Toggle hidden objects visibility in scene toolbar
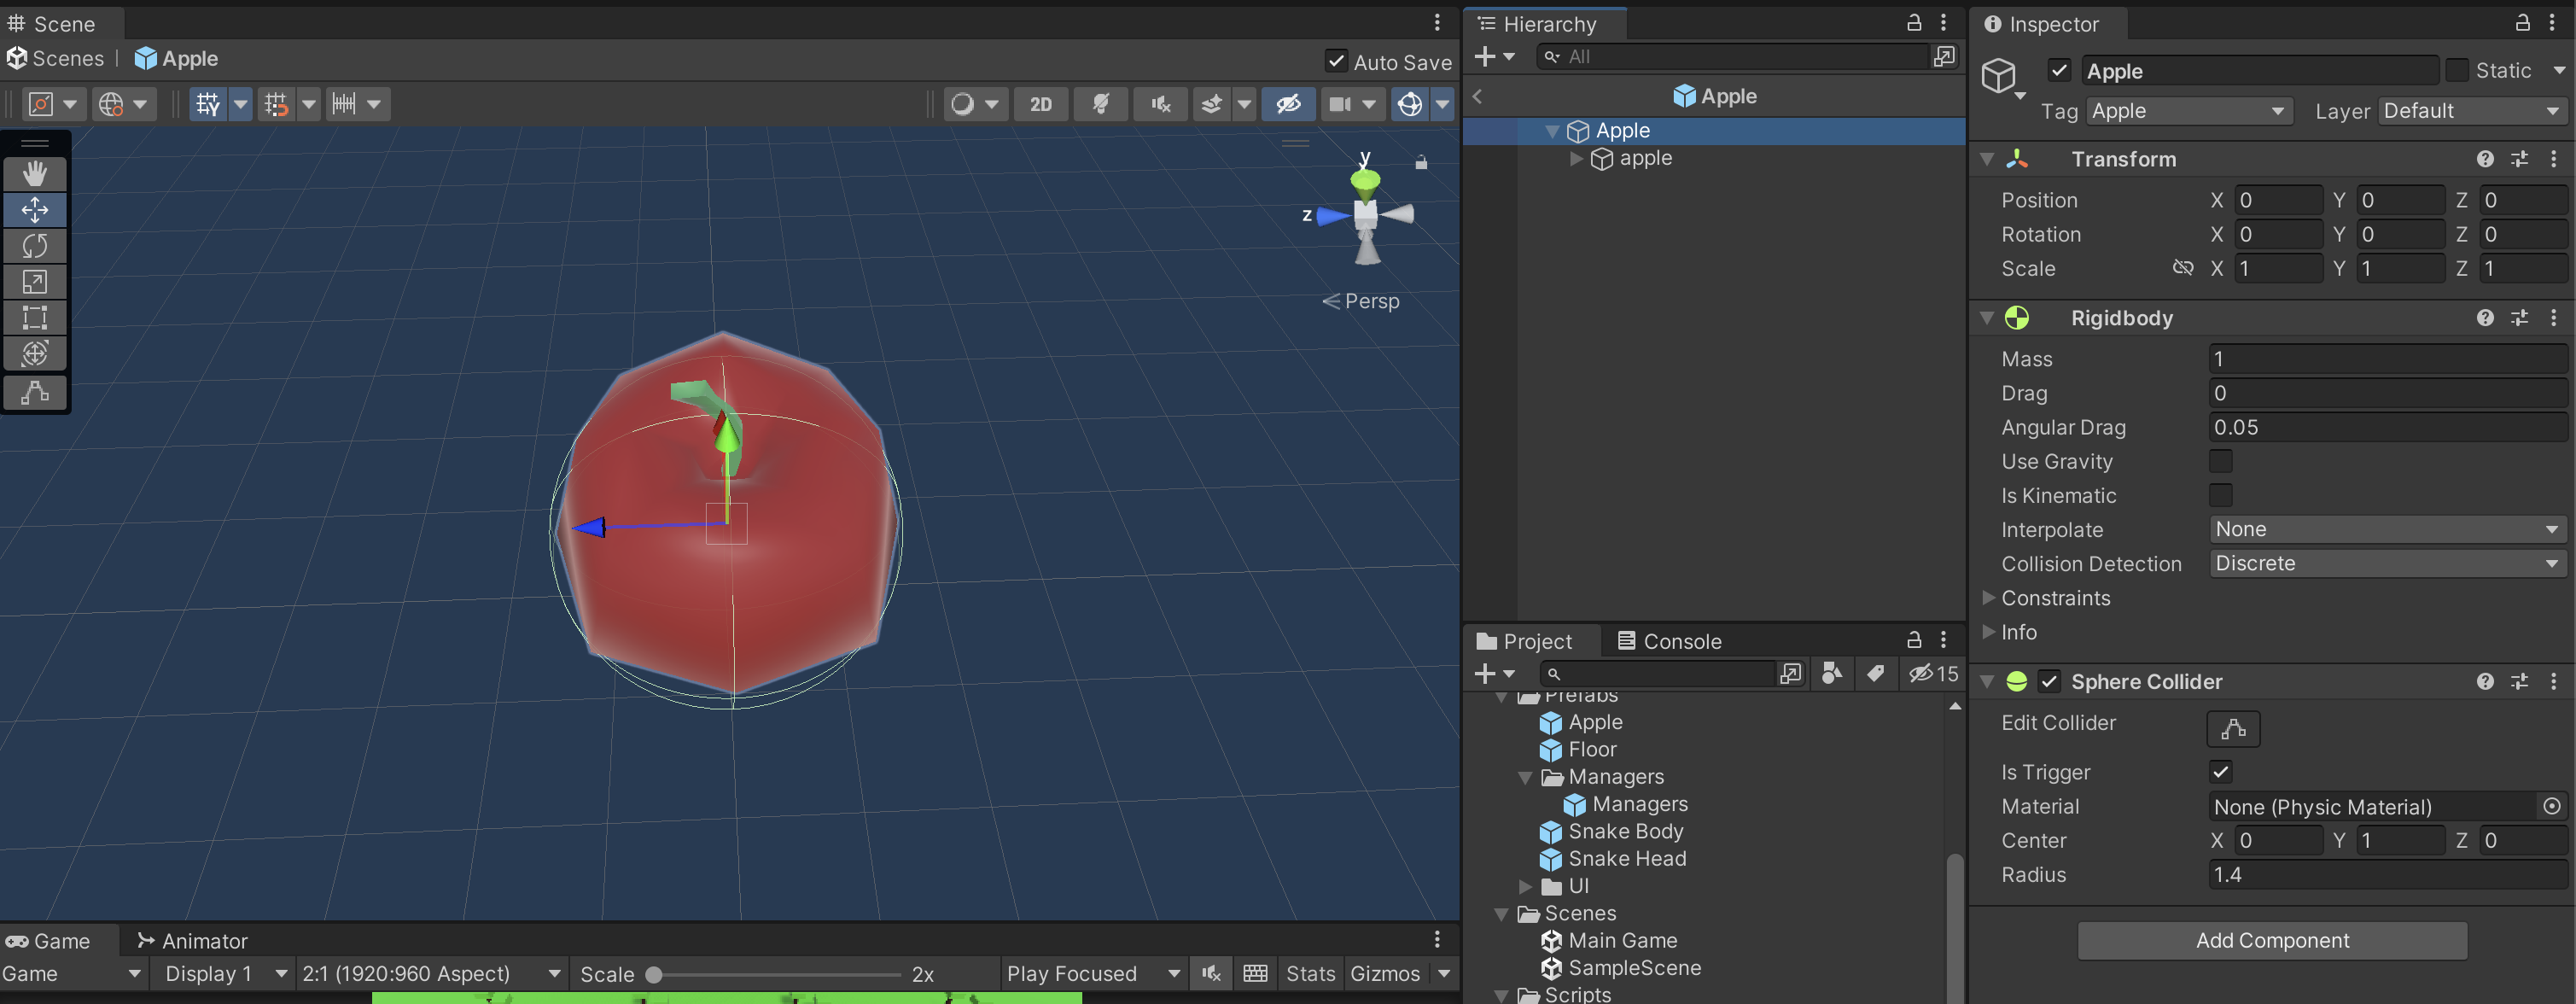Viewport: 2576px width, 1004px height. pos(1288,104)
